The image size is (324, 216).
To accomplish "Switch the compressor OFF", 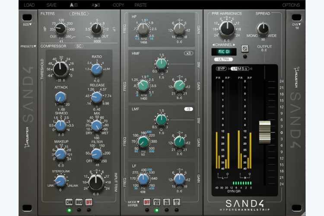I will click(x=89, y=202).
